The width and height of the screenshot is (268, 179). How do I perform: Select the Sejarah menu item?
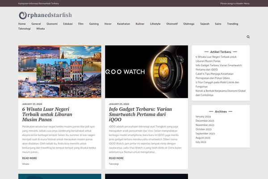click(x=205, y=24)
